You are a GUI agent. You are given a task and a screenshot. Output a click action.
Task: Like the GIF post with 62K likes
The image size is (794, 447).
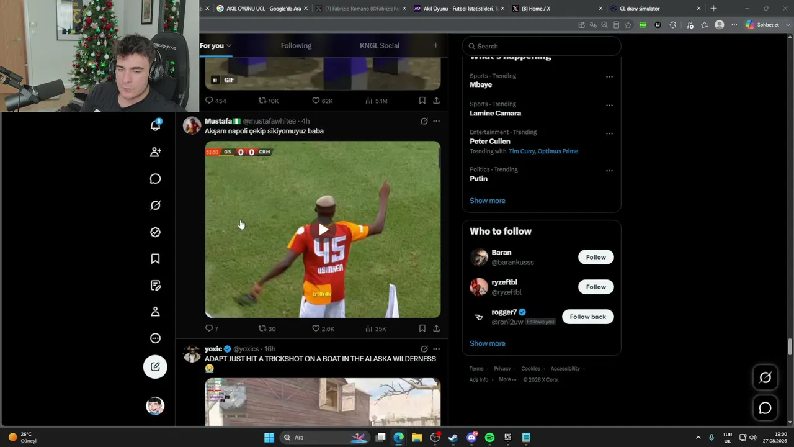(x=323, y=101)
